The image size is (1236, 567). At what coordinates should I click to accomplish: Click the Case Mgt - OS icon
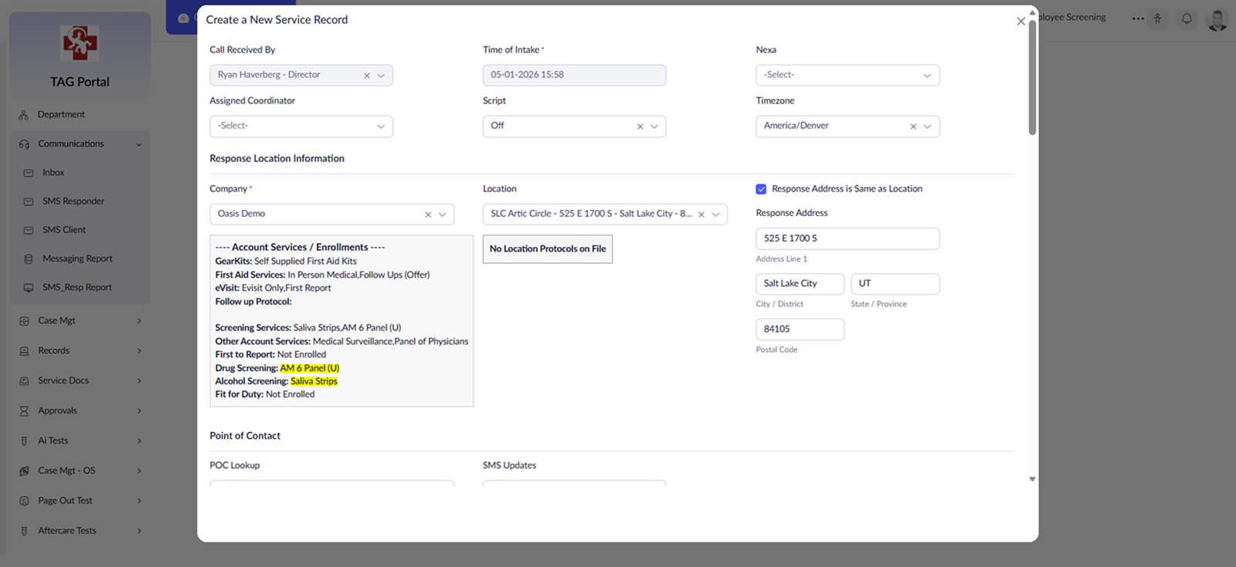24,471
